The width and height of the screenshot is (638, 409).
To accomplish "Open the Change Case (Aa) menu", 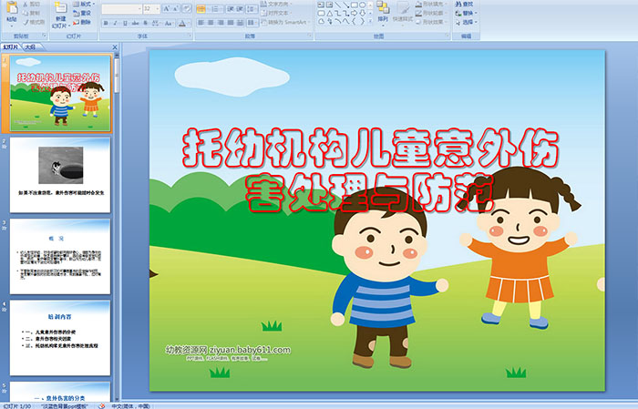I will point(169,23).
